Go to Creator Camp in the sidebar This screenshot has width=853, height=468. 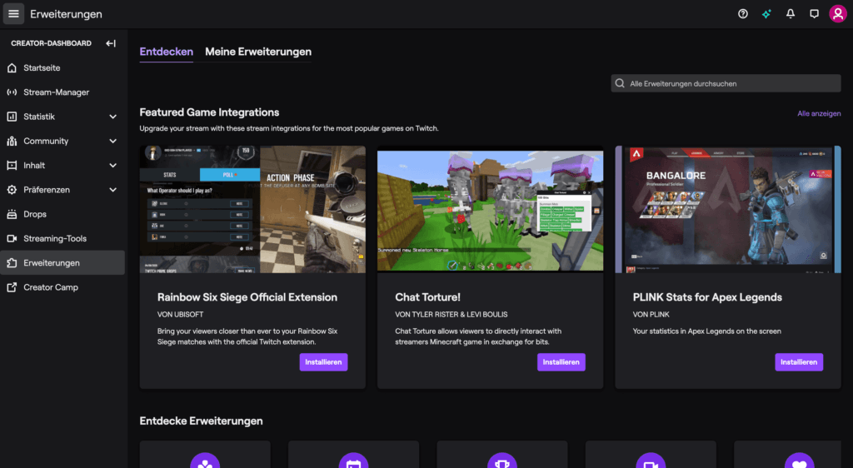click(x=50, y=287)
